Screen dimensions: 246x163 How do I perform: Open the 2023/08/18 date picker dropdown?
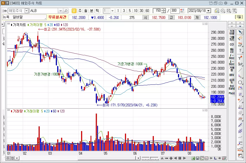(209, 11)
